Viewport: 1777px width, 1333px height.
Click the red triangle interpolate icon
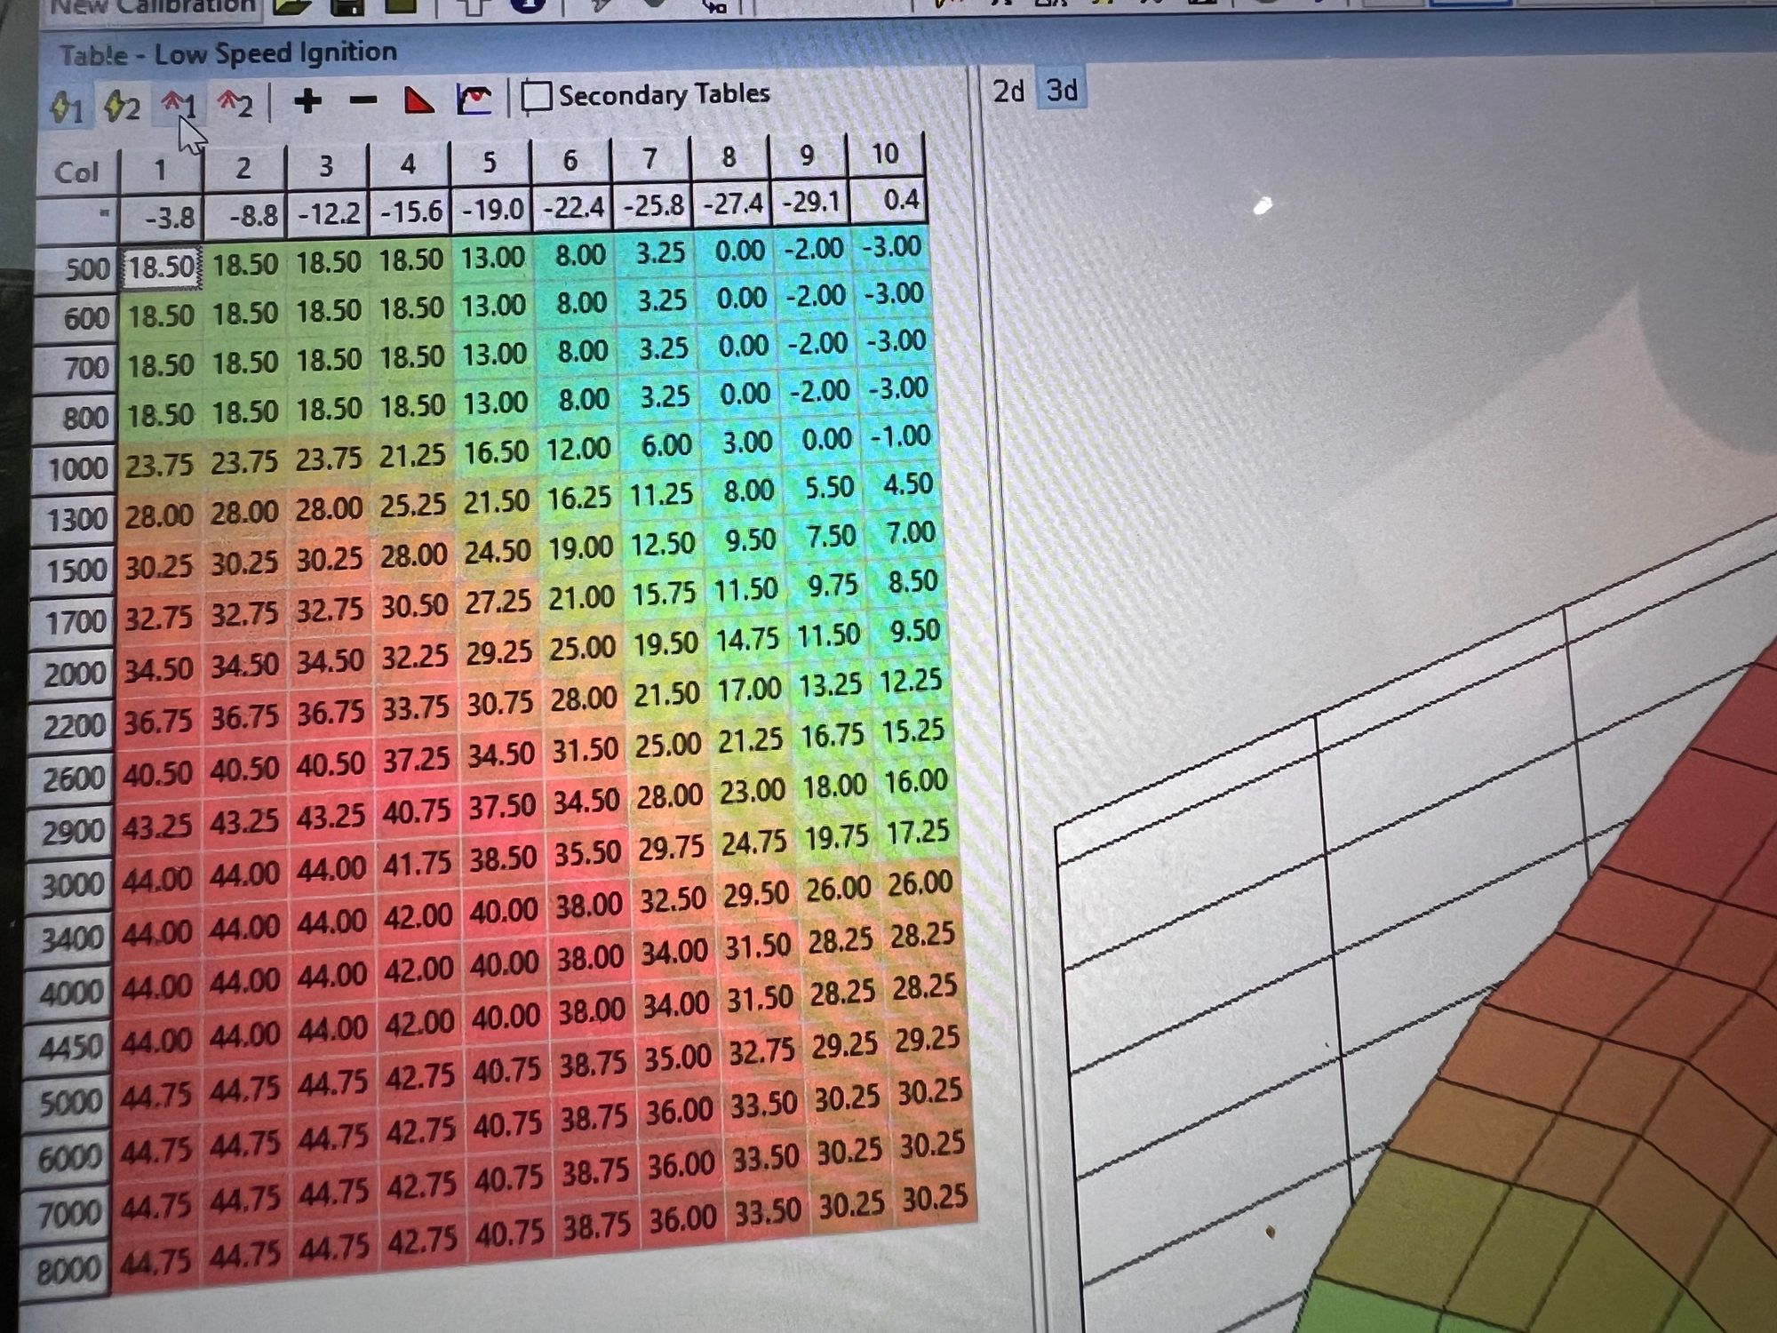coord(418,100)
